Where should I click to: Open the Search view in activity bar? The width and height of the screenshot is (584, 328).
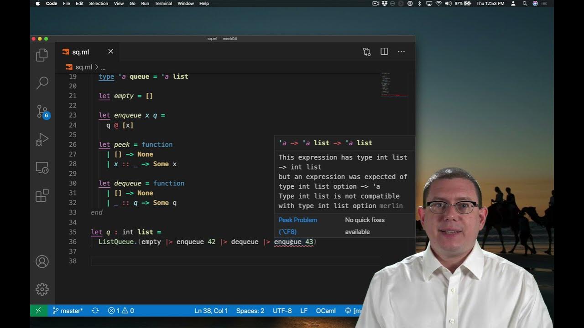(x=42, y=83)
